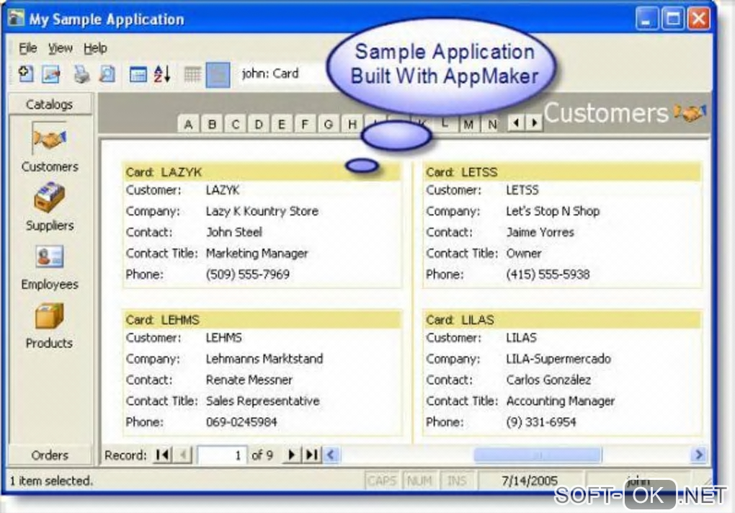Click the New record toolbar icon

(x=26, y=74)
